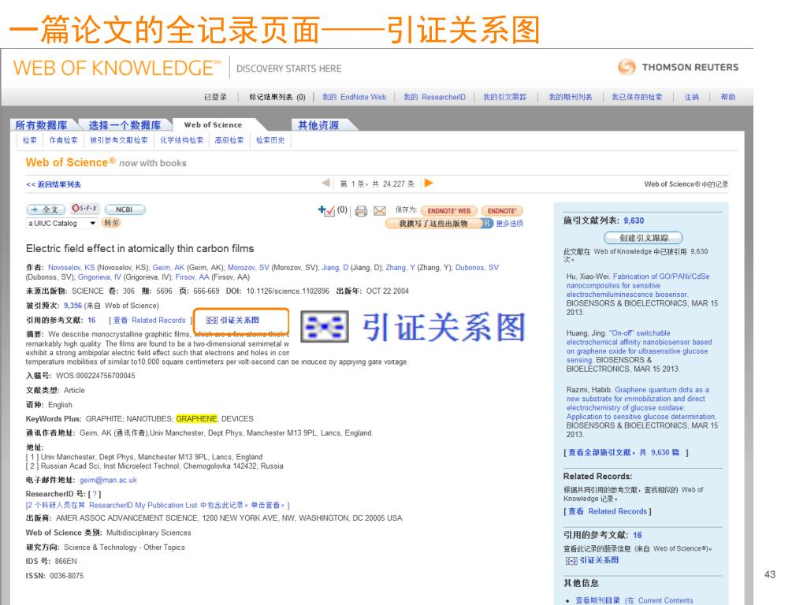
Task: Open 我的期刊列表 link
Action: pos(571,97)
